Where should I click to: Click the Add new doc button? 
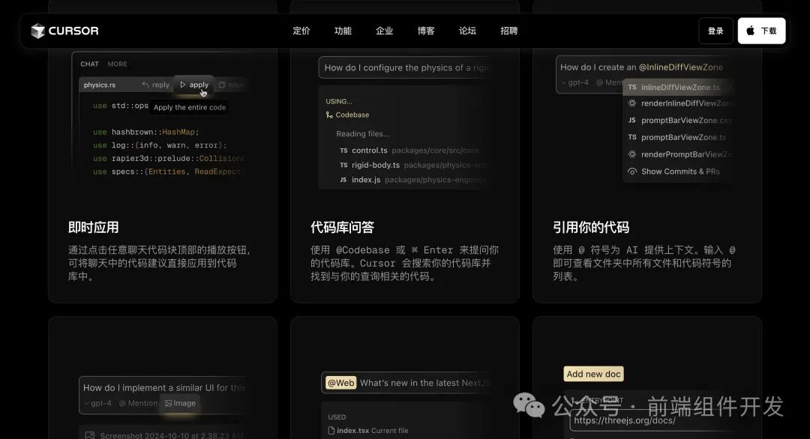coord(593,373)
